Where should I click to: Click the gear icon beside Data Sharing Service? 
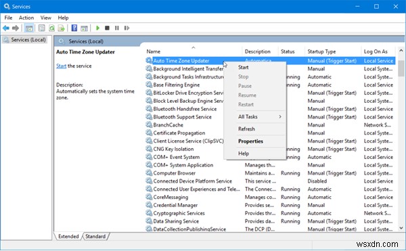tap(149, 221)
